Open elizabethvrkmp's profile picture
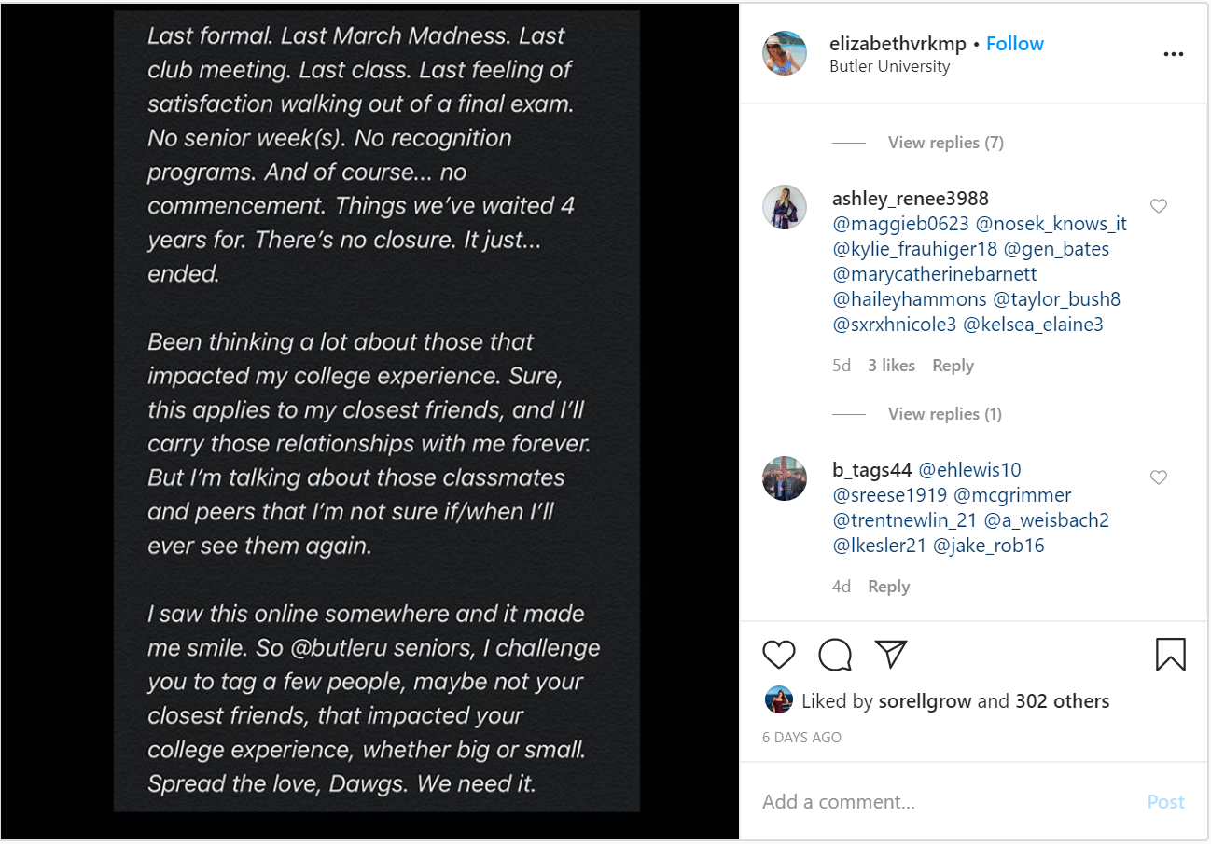This screenshot has width=1211, height=844. (785, 53)
